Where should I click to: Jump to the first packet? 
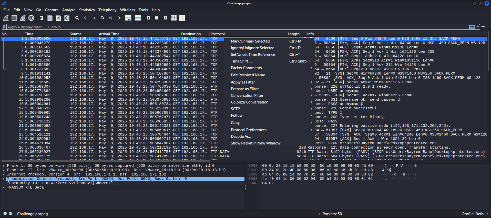[111, 18]
